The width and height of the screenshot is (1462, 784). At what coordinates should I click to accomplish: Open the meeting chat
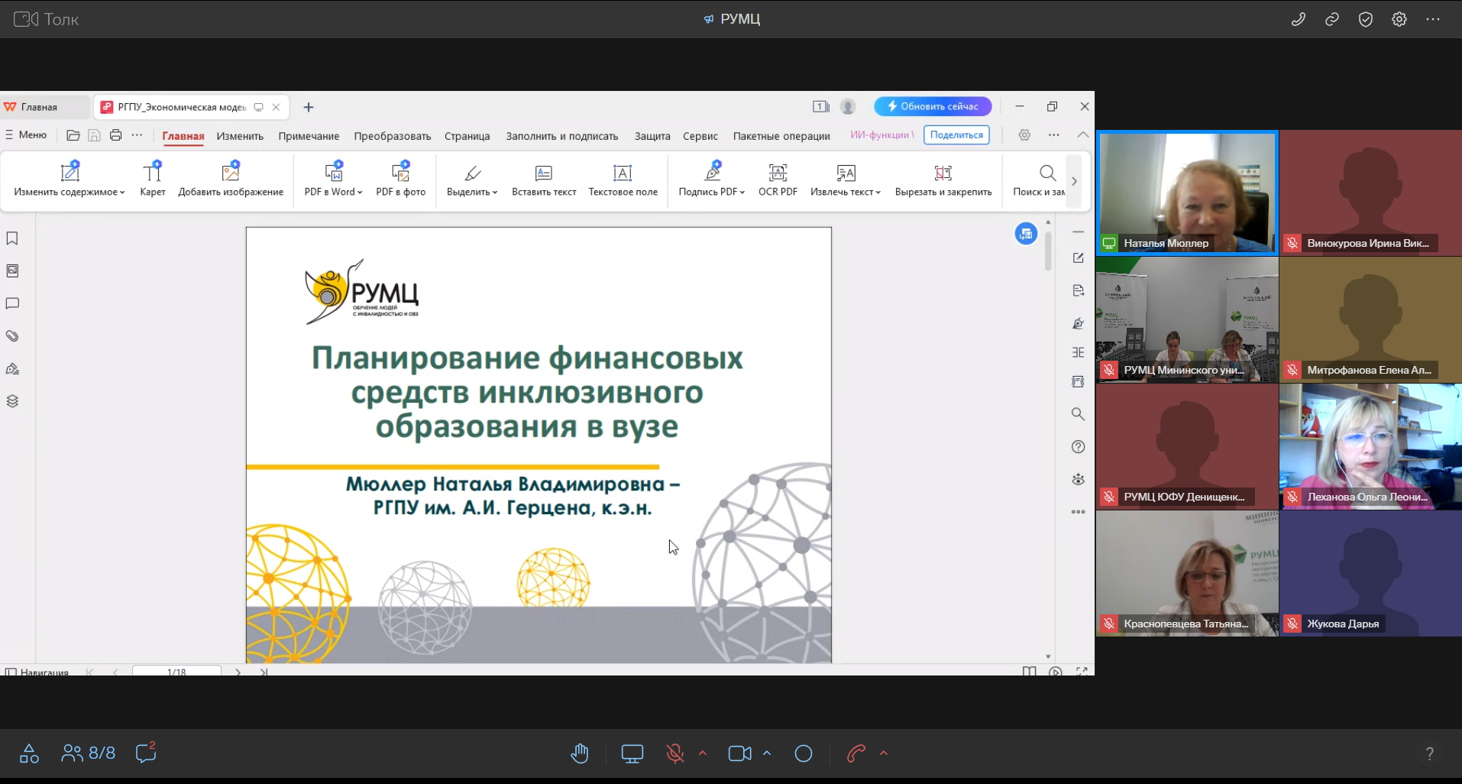[145, 753]
